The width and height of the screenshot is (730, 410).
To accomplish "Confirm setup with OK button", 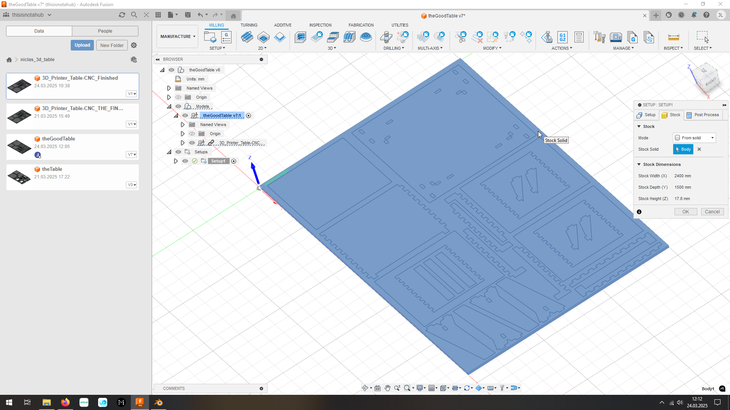I will point(686,212).
